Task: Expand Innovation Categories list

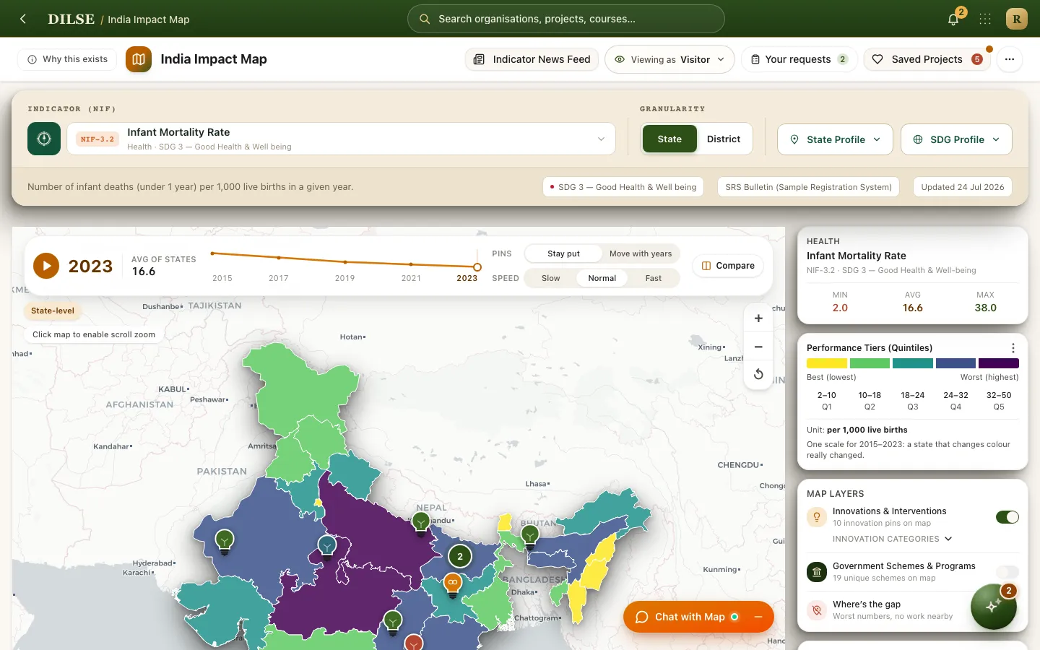Action: [893, 539]
